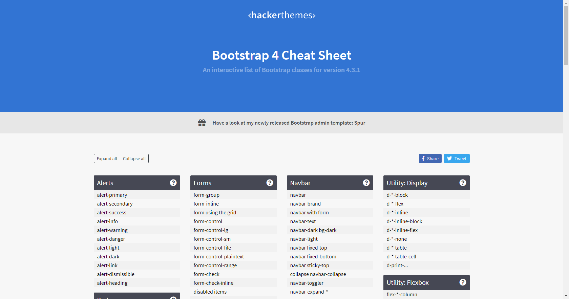Open form-check-inline entry
The image size is (569, 299).
pyautogui.click(x=233, y=283)
